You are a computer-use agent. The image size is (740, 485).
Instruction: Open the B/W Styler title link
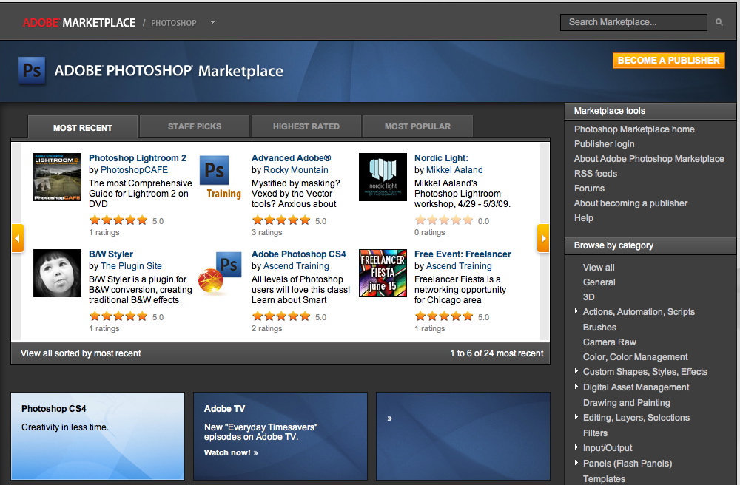coord(111,254)
